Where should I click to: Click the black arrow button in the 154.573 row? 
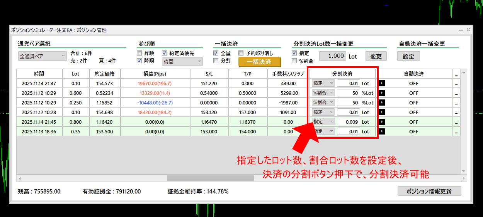(x=382, y=83)
